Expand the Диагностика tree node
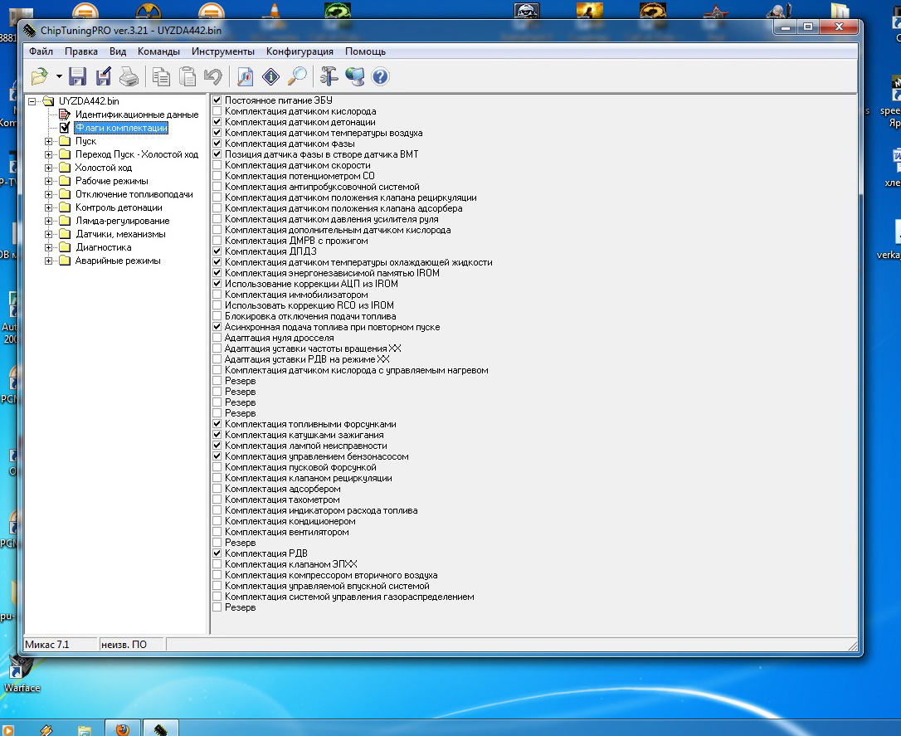 (49, 247)
